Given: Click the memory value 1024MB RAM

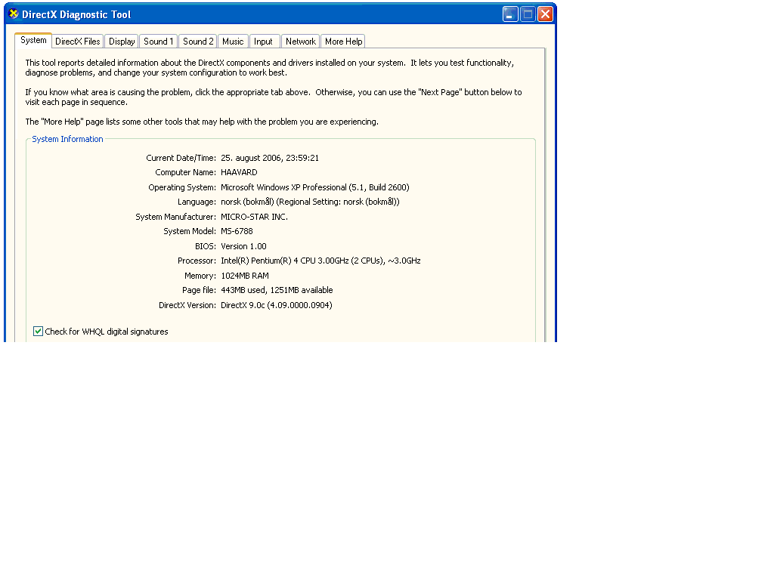Looking at the screenshot, I should (x=245, y=276).
